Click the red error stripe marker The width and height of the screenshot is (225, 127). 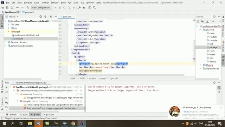[194, 59]
